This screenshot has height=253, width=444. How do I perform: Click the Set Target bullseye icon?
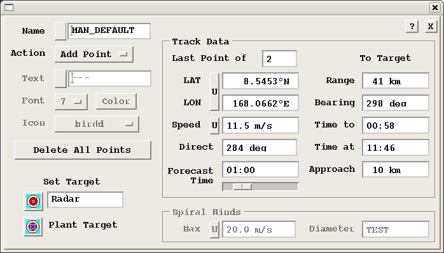[x=34, y=202]
